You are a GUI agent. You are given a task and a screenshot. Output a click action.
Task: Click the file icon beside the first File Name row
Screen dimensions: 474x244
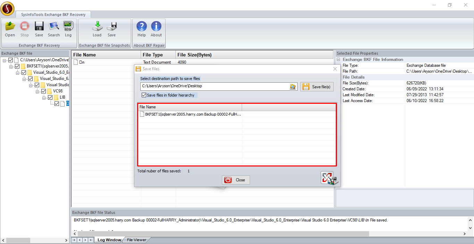coord(76,62)
